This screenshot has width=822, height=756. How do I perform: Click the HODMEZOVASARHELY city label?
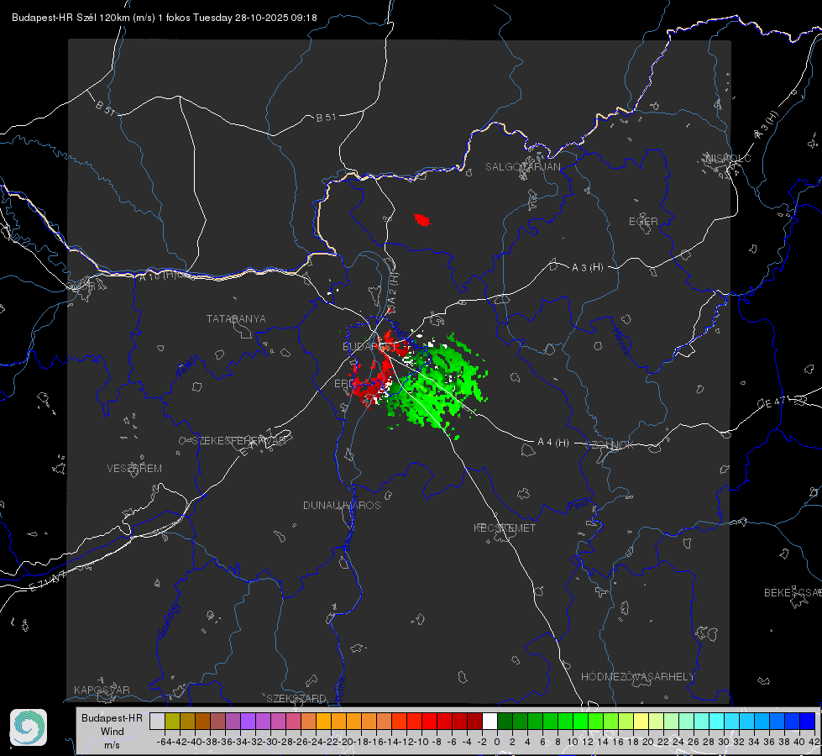tap(637, 677)
